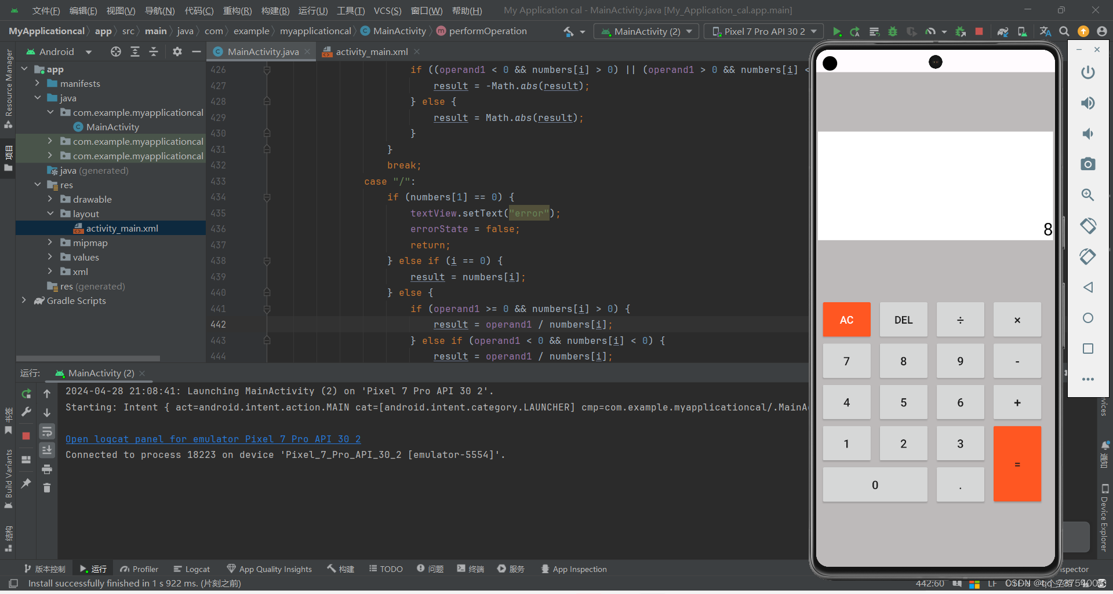Toggle scroll to end in Run console
The height and width of the screenshot is (594, 1113).
coord(47,450)
